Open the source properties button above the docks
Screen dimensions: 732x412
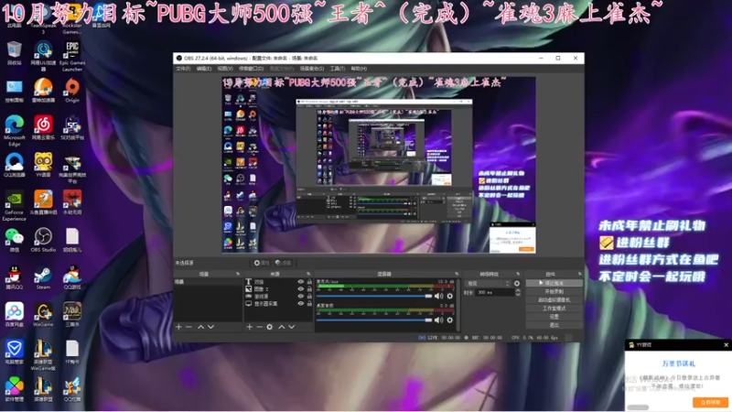click(262, 263)
